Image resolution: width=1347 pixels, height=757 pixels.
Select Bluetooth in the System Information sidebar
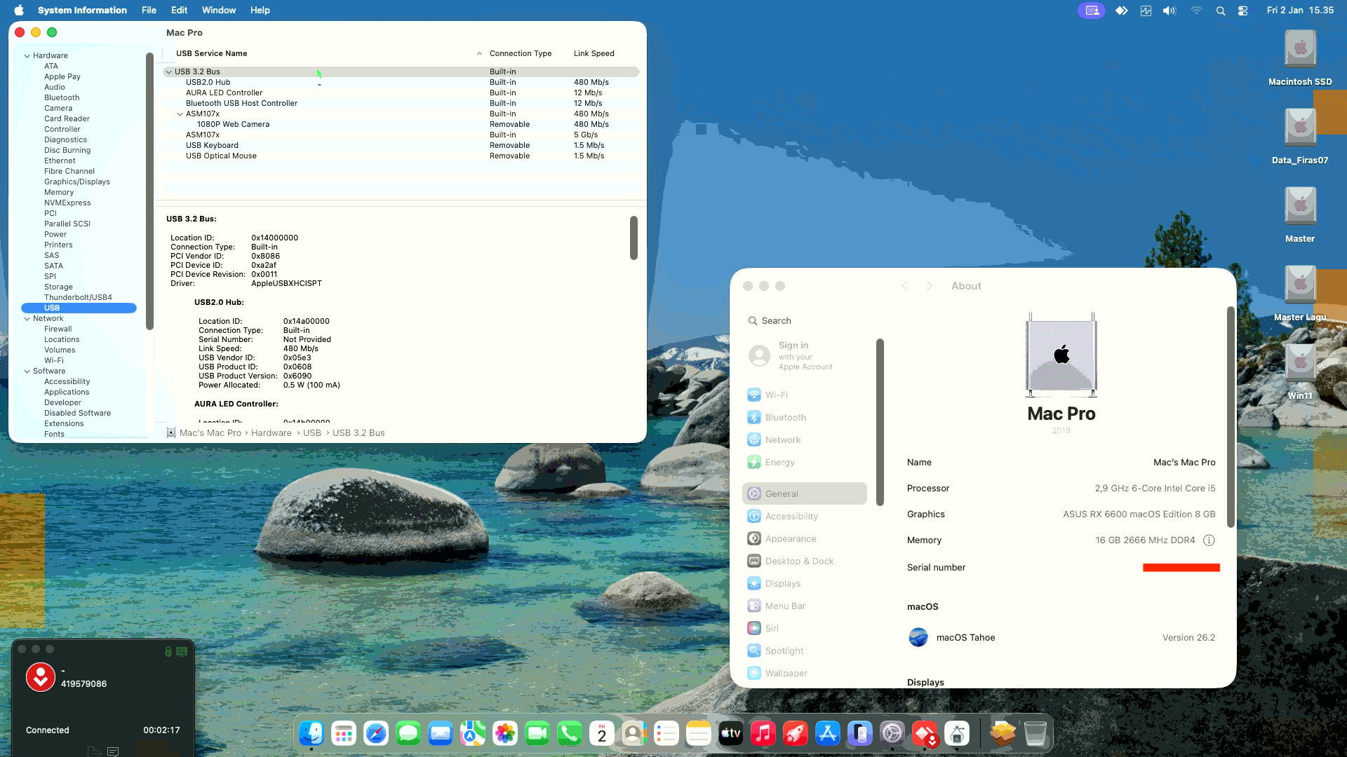coord(62,97)
